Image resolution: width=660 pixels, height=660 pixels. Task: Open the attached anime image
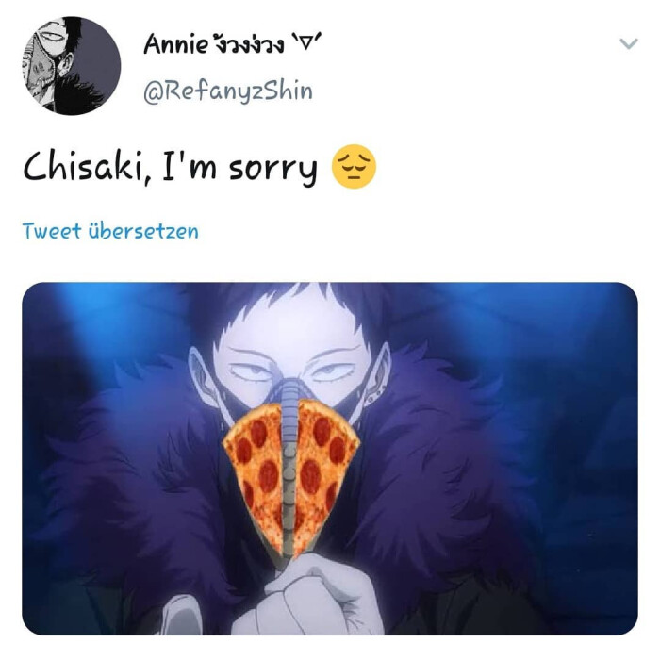click(330, 458)
